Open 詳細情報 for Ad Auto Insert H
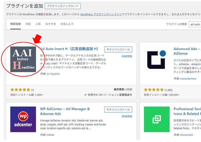The width and height of the screenshot is (201, 142). click(x=127, y=56)
